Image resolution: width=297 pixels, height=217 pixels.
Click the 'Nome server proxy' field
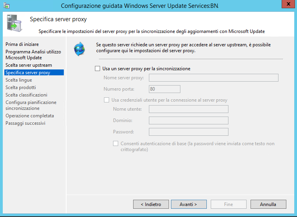213,78
